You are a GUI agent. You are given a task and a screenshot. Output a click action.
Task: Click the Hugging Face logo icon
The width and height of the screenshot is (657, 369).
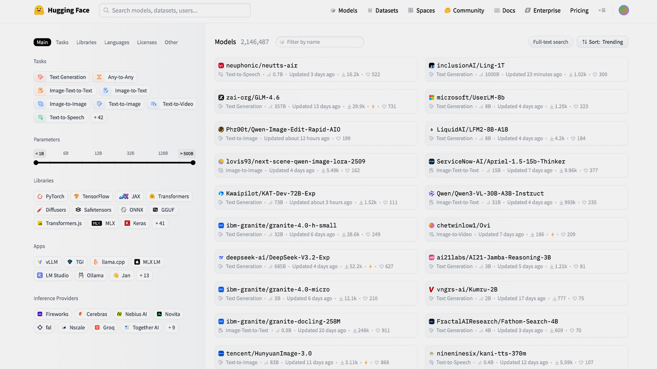pos(39,10)
